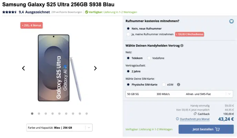The image size is (237, 138).
Task: Click info icon beside Durchschnitt pro Monat
Action: click(177, 119)
